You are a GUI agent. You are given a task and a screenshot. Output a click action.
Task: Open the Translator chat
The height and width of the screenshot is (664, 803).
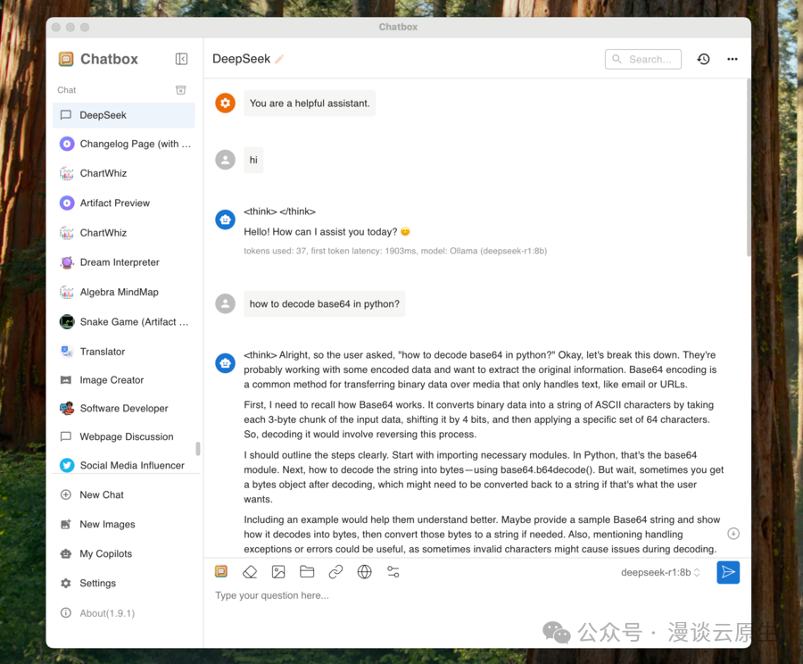123,352
